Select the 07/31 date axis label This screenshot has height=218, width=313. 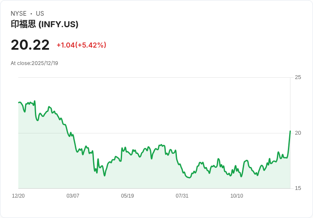click(182, 196)
